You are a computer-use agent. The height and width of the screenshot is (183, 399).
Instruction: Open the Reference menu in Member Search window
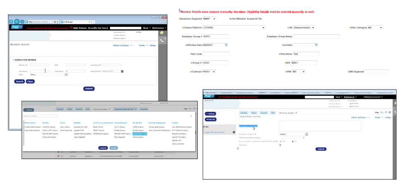pyautogui.click(x=159, y=28)
